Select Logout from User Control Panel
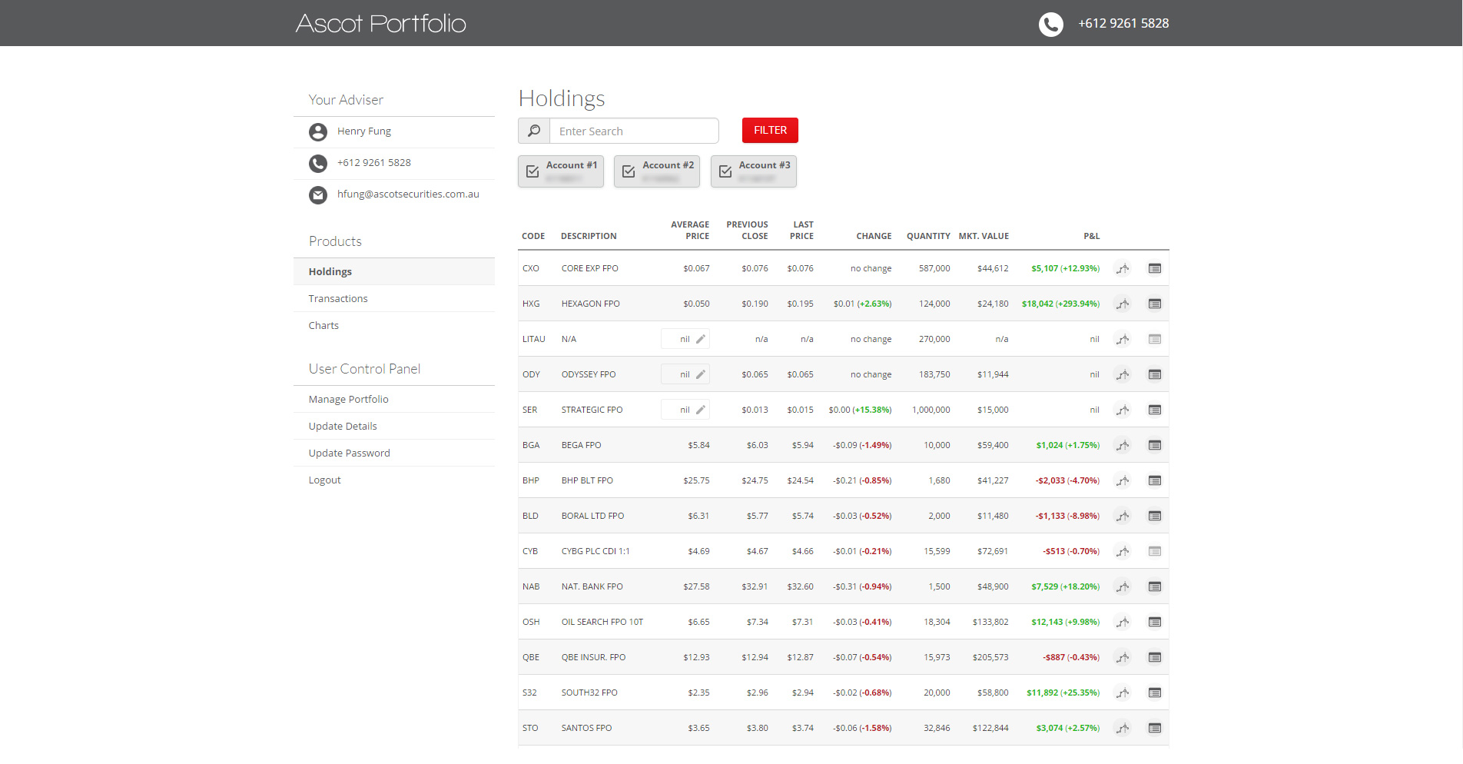 pos(324,480)
